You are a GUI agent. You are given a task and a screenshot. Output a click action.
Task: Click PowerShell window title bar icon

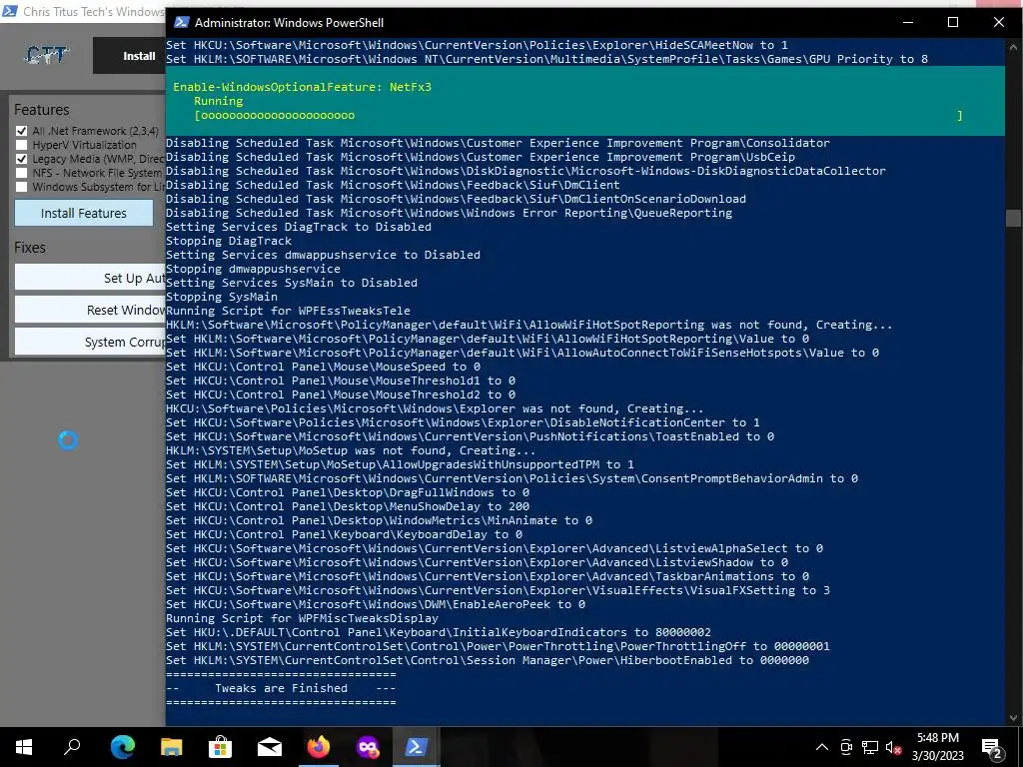[182, 22]
